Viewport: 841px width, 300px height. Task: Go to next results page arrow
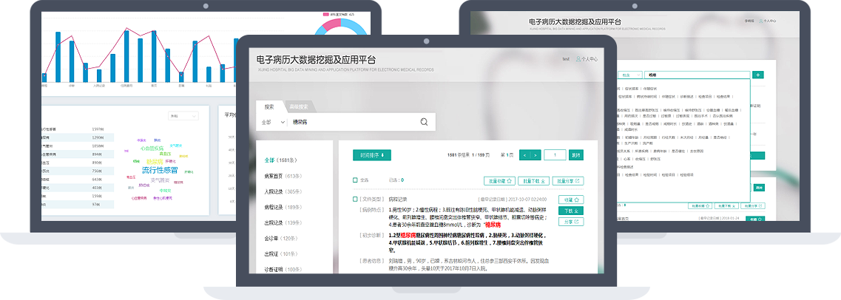535,155
